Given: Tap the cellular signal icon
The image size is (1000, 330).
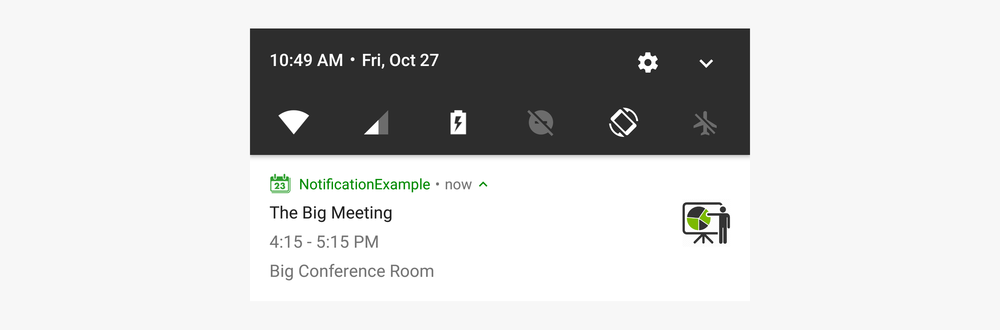Looking at the screenshot, I should (x=376, y=123).
